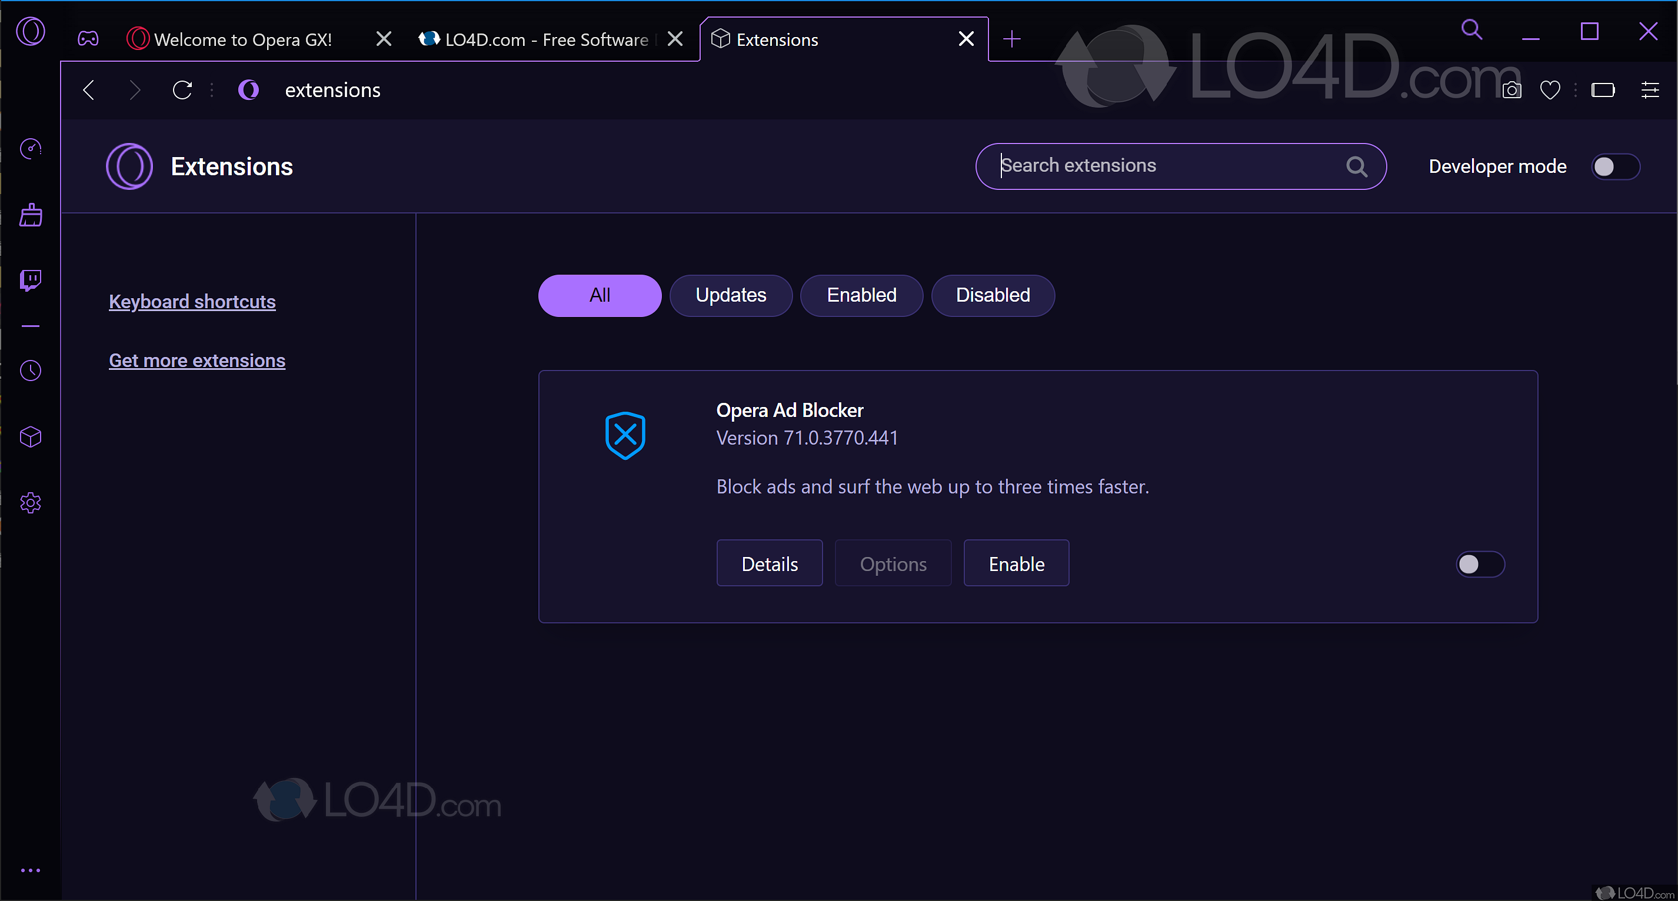The width and height of the screenshot is (1678, 901).
Task: Open the three-dot menu next to Battery Saver
Action: click(x=1574, y=90)
